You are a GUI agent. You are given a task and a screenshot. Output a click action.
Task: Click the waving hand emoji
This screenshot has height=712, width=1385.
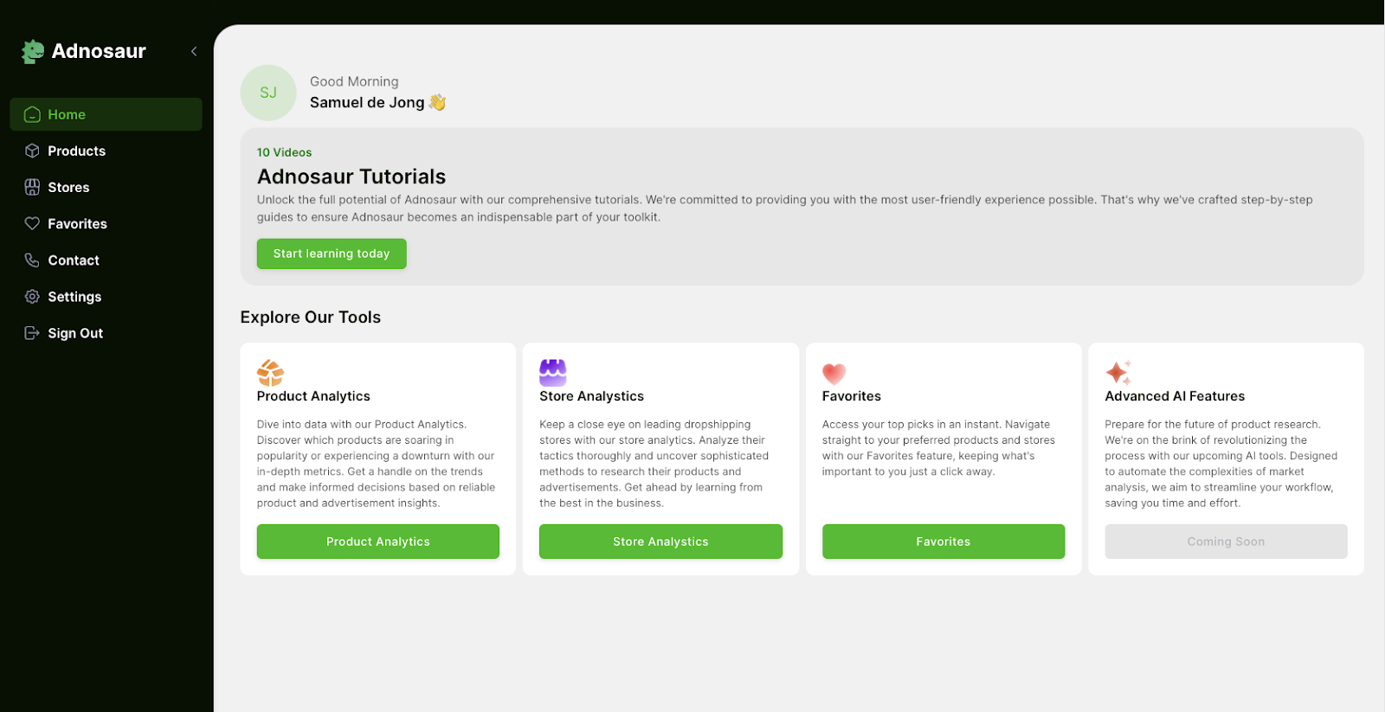(437, 102)
